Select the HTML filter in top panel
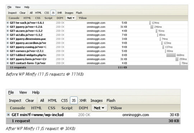This screenshot has height=133, width=194. pyautogui.click(x=38, y=13)
